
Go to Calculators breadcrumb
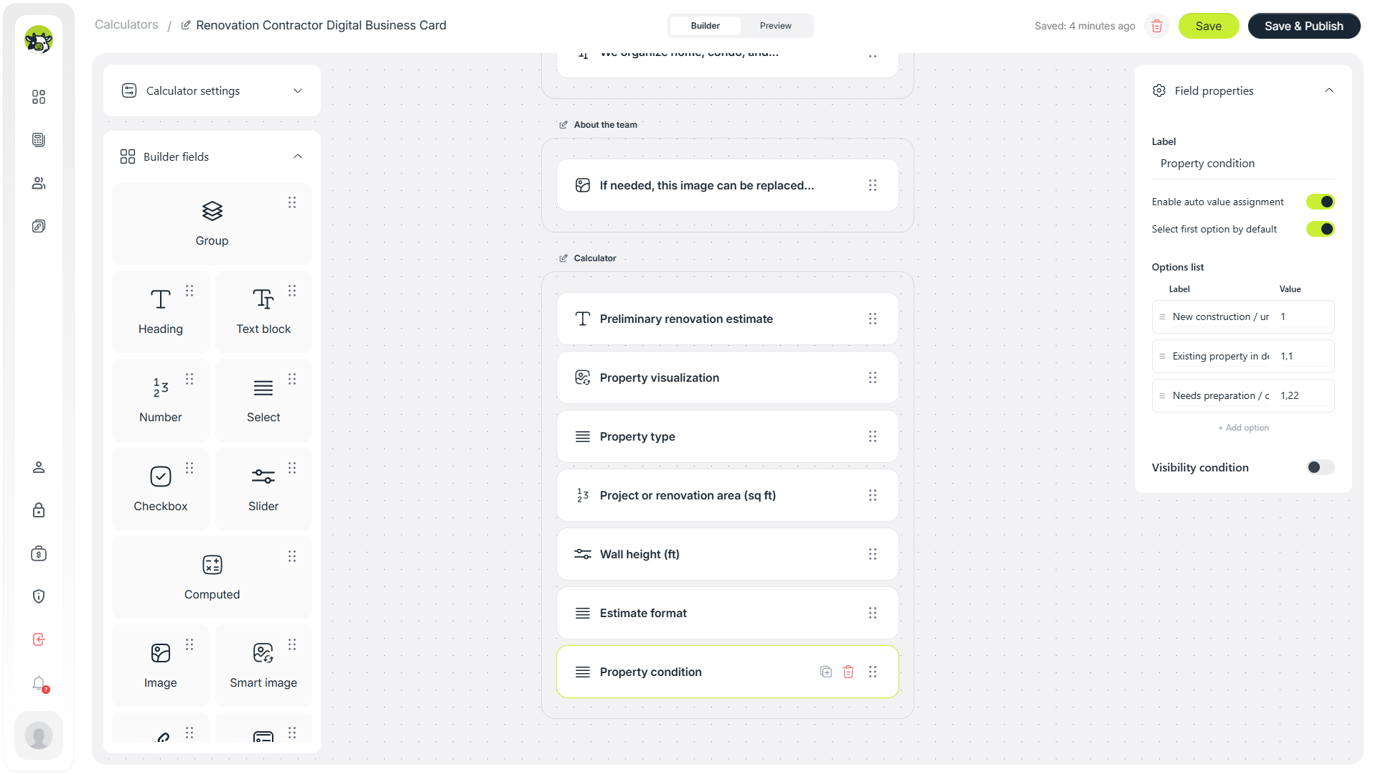(126, 24)
